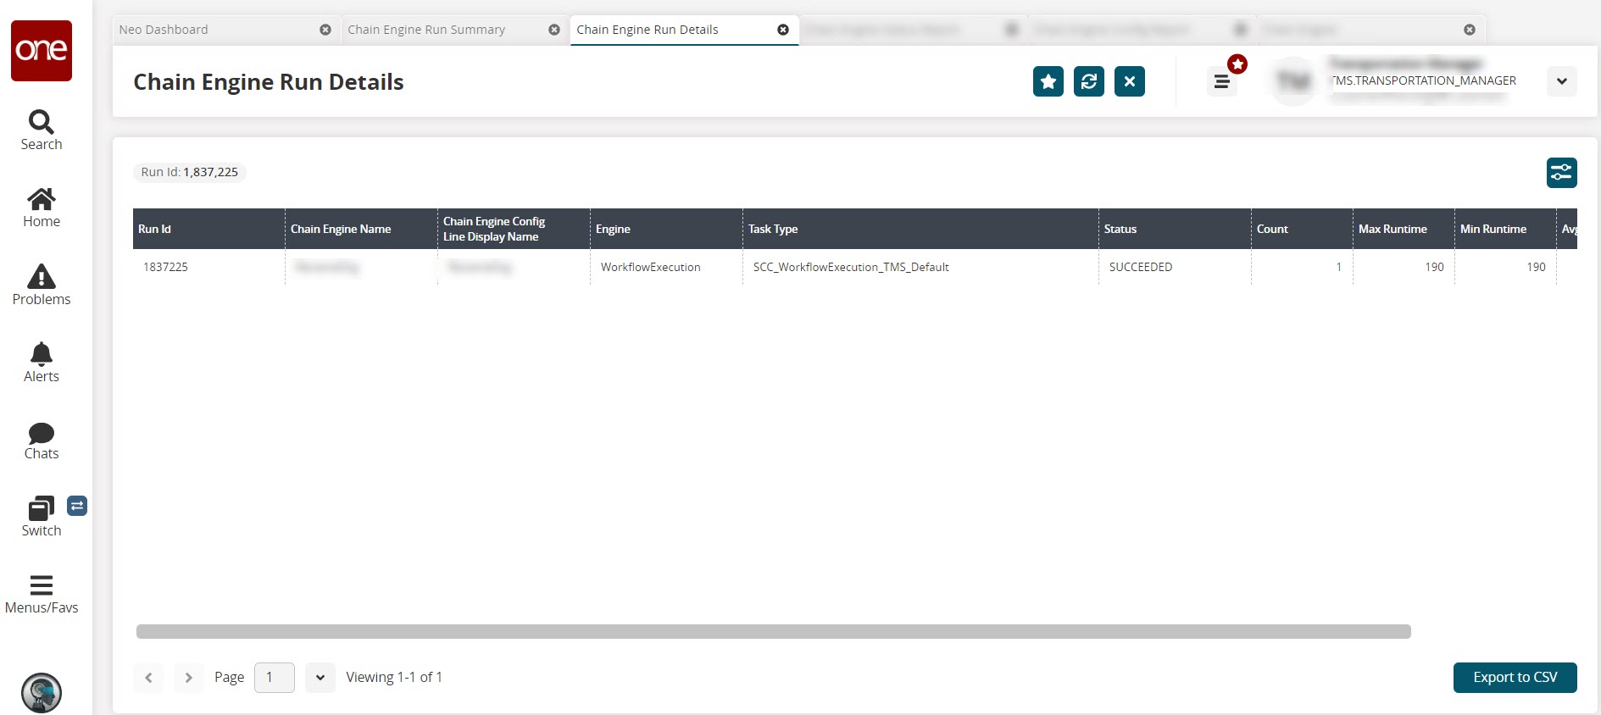Image resolution: width=1601 pixels, height=715 pixels.
Task: Open Menus/Favs hamburger menu
Action: click(x=42, y=595)
